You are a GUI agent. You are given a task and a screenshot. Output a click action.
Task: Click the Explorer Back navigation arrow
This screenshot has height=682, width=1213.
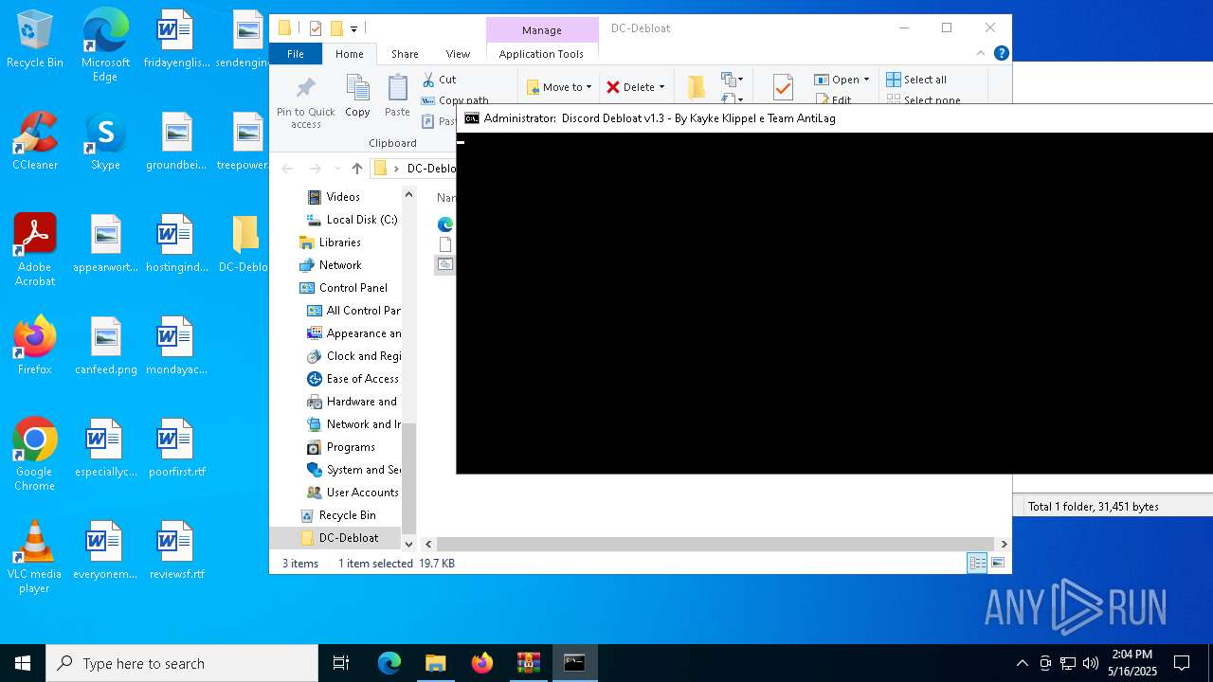(288, 169)
